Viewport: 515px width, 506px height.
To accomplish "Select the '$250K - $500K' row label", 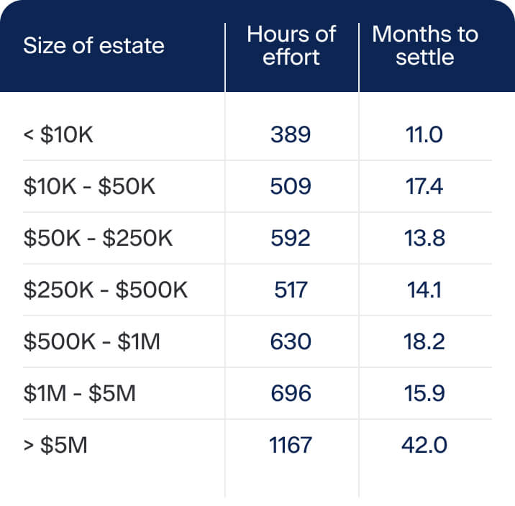I will click(x=106, y=290).
